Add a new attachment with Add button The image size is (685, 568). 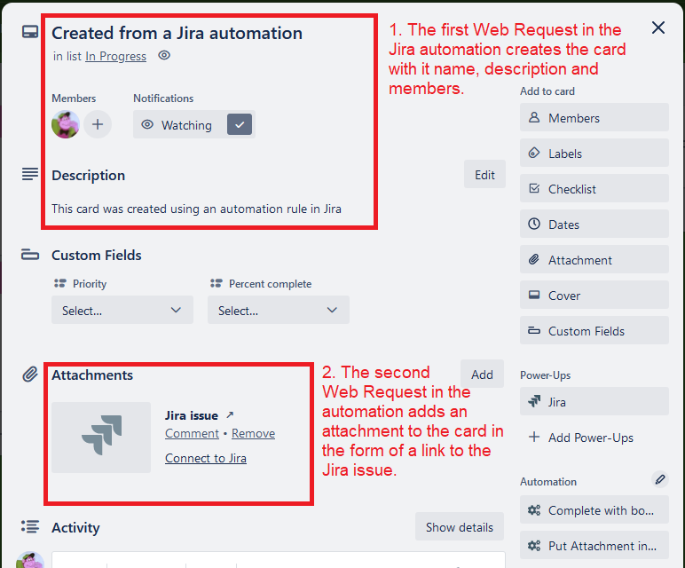pos(482,375)
